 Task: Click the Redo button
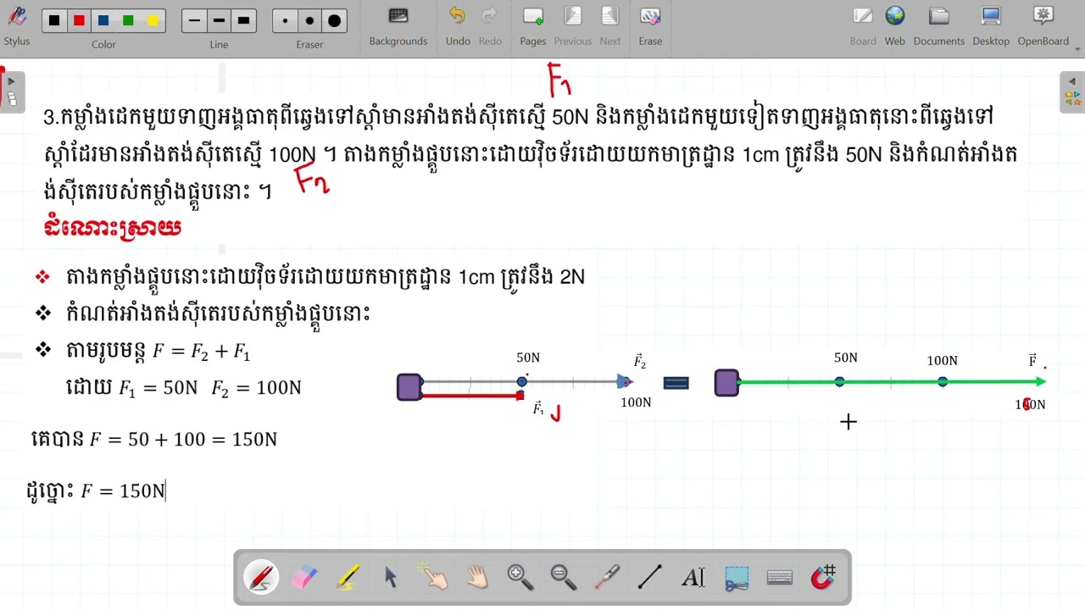(x=490, y=25)
